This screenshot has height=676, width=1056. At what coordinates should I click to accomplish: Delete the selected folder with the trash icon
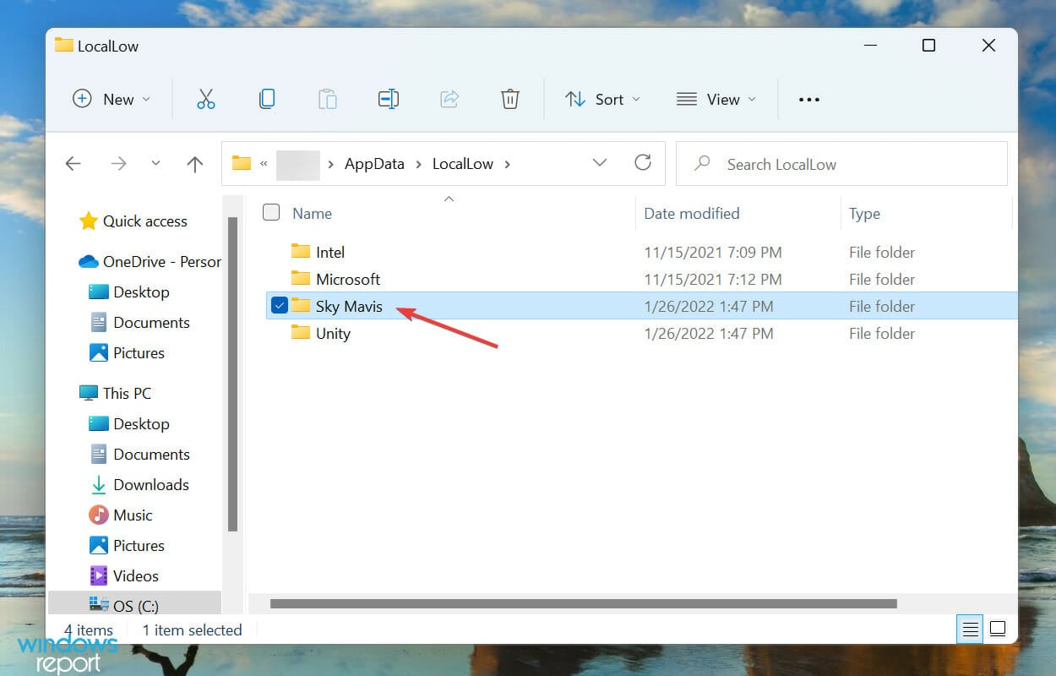(510, 99)
